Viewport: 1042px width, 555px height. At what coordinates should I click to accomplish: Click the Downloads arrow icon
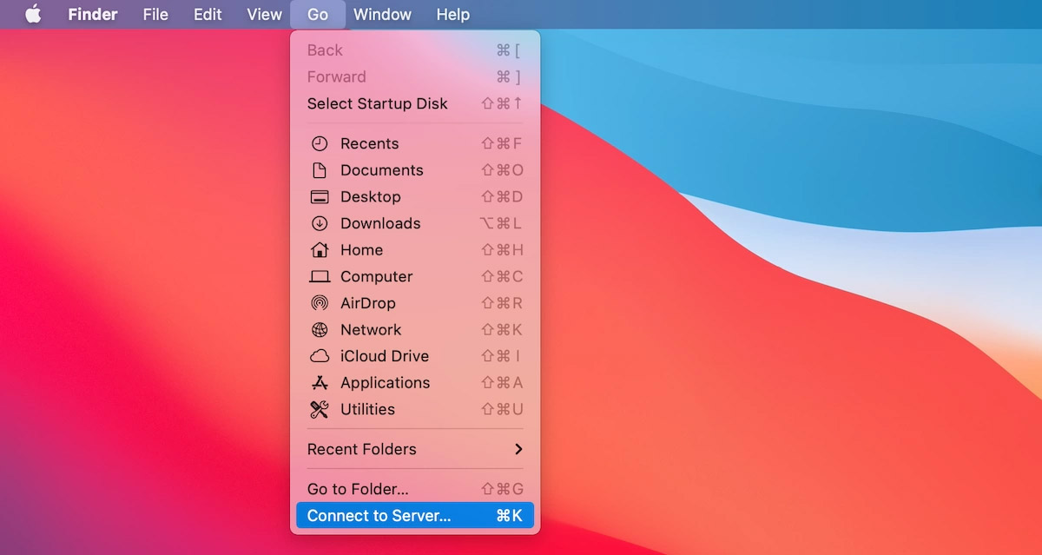320,223
